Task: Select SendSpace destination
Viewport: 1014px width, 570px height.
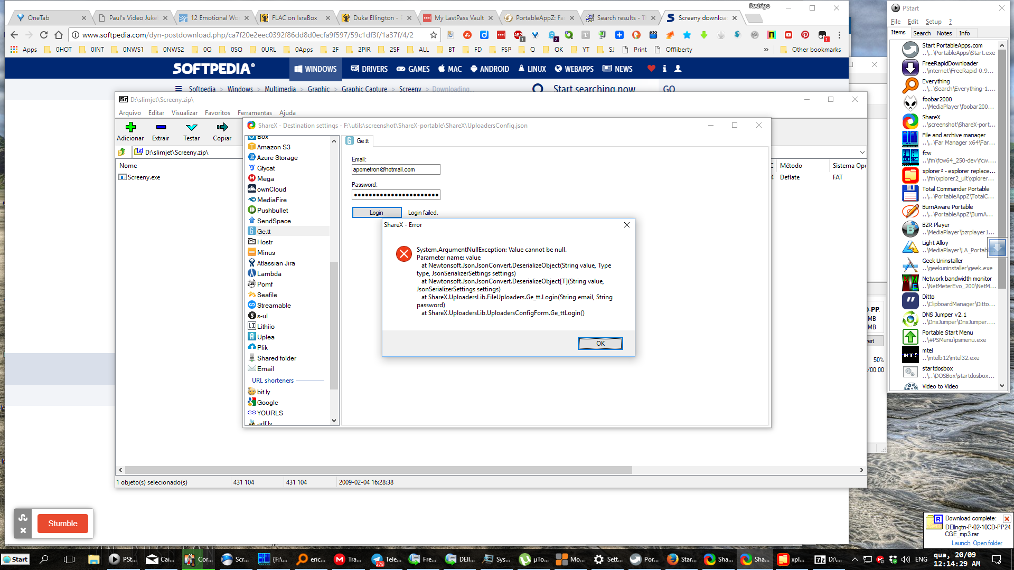Action: (274, 221)
